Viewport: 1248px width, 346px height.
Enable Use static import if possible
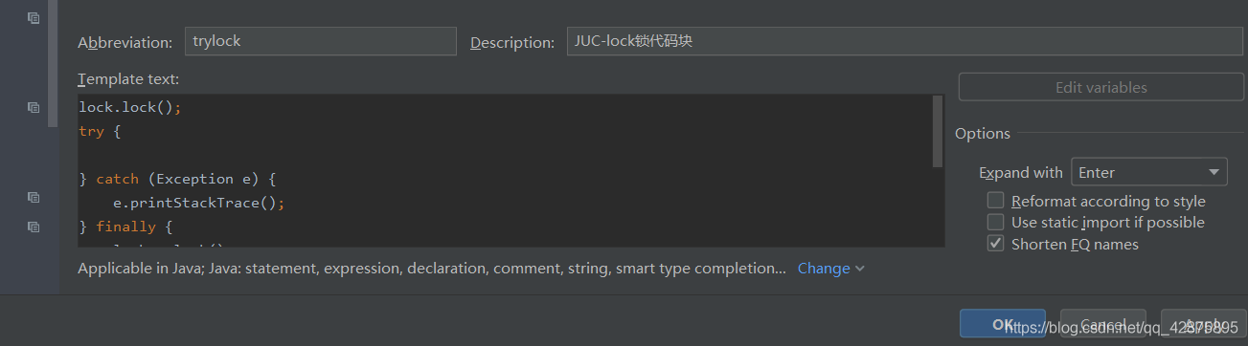[996, 222]
